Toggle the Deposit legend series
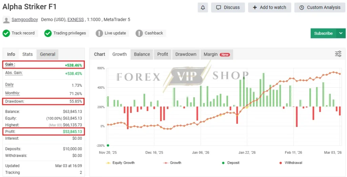 tap(230, 163)
